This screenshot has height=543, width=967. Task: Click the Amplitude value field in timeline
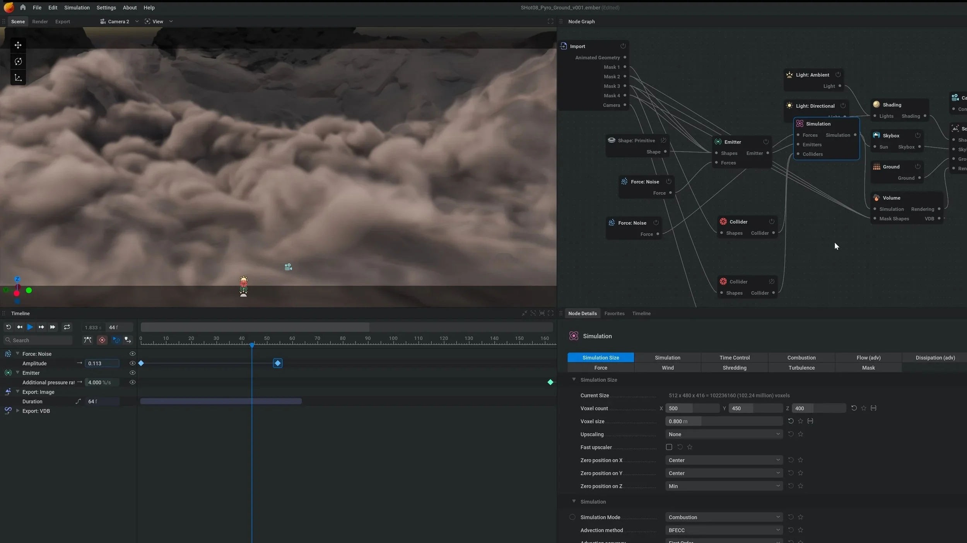102,363
